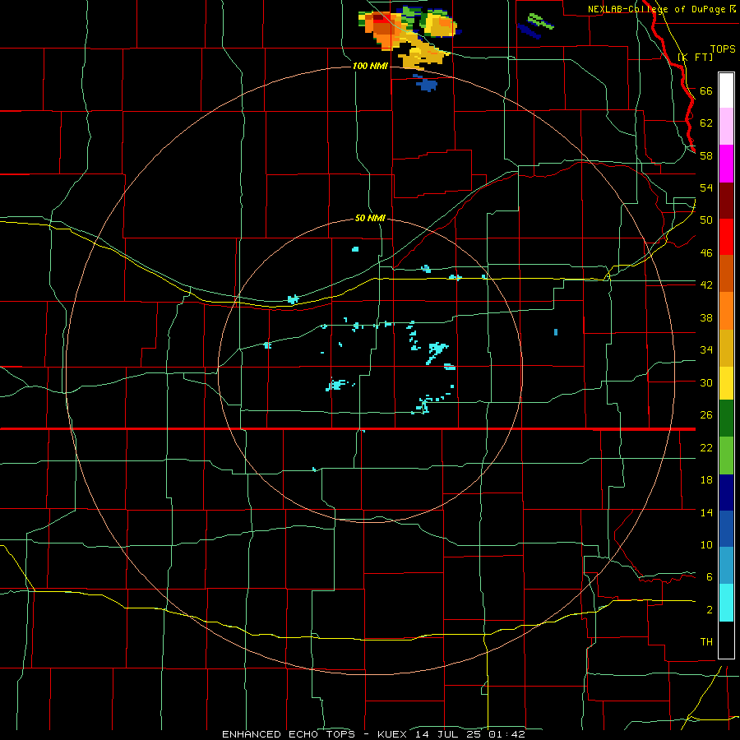Screen dimensions: 740x740
Task: Click the 66 legend value
Action: [706, 90]
